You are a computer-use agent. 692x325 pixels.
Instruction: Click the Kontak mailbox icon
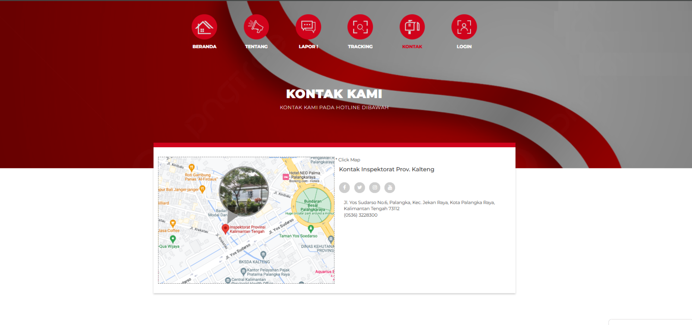(412, 27)
